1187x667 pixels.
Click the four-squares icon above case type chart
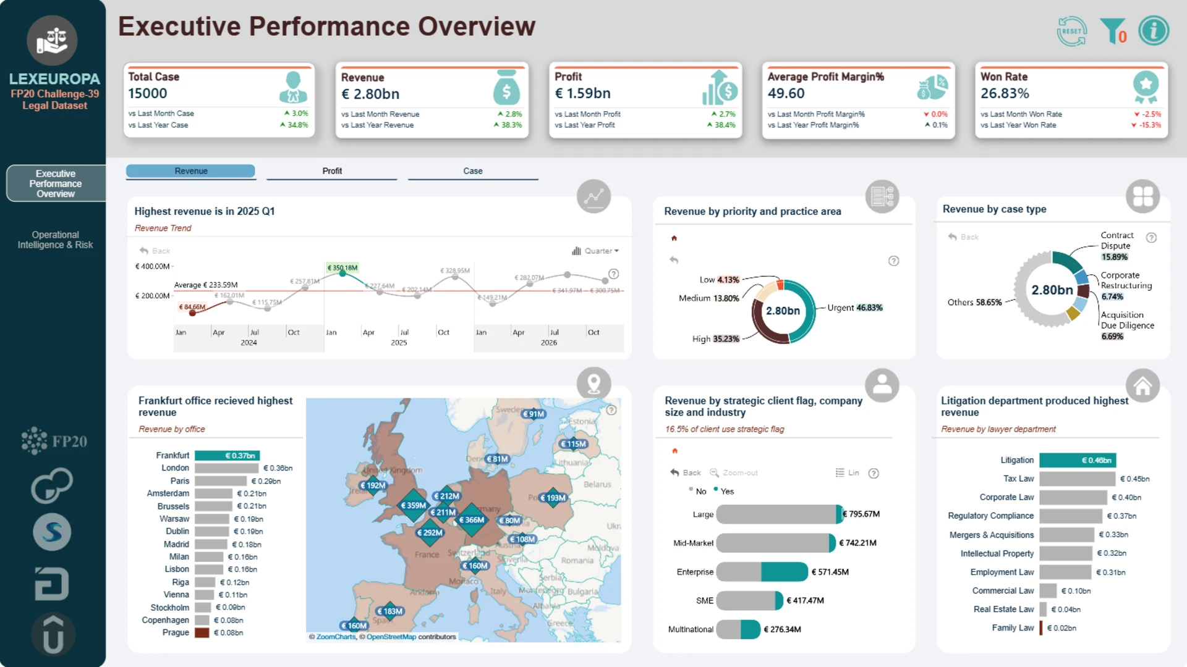[x=1142, y=196]
